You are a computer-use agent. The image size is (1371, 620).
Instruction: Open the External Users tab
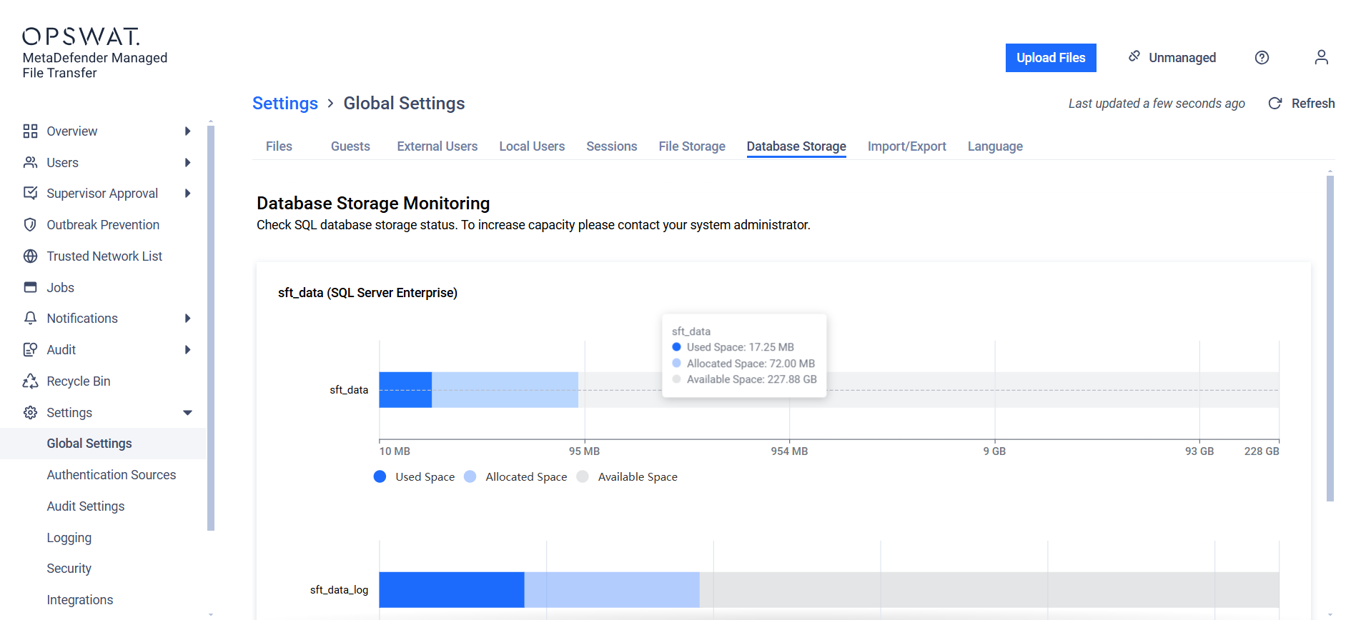[437, 146]
